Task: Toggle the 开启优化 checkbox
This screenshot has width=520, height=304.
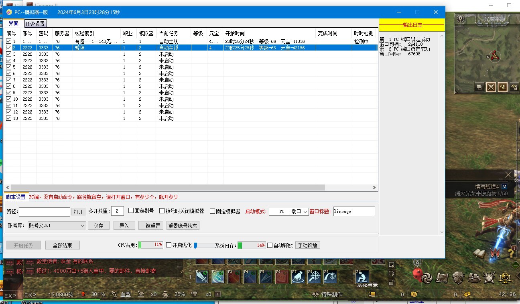Action: click(x=169, y=245)
